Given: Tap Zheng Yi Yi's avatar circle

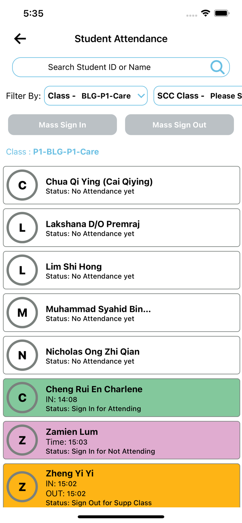Looking at the screenshot, I should [x=22, y=487].
